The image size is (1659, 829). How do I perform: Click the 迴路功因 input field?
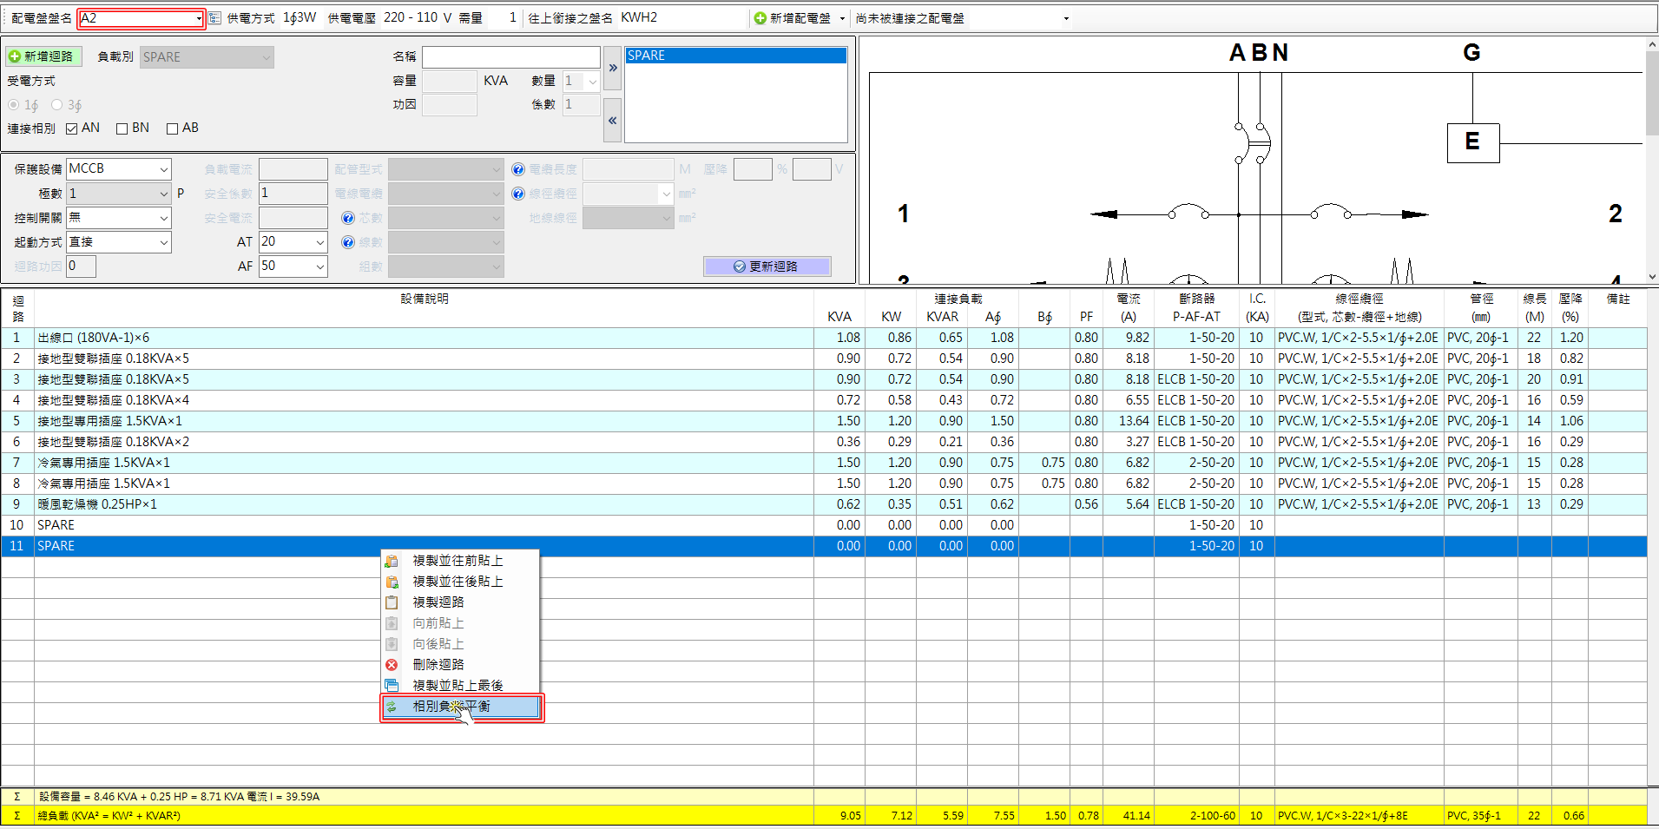(x=81, y=266)
